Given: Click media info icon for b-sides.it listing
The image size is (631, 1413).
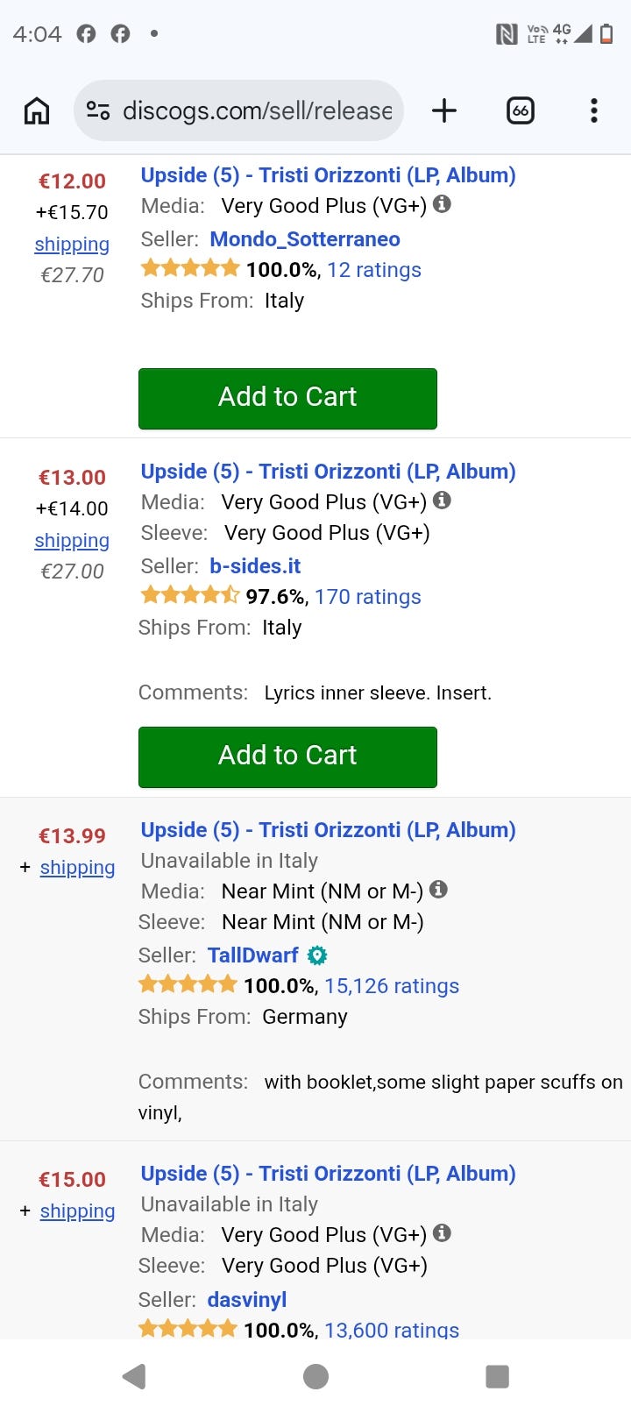Looking at the screenshot, I should pos(443,501).
